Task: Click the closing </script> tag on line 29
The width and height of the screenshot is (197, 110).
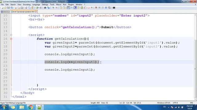Action: (38, 89)
